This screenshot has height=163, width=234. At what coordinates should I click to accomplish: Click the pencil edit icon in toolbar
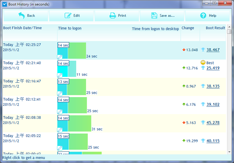point(68,15)
